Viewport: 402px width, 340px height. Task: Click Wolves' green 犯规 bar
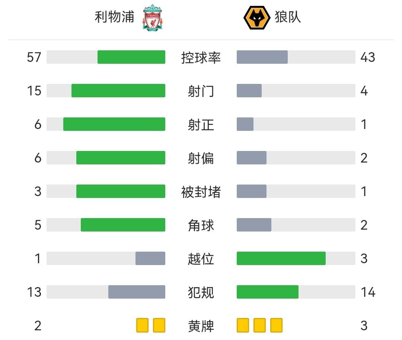267,292
